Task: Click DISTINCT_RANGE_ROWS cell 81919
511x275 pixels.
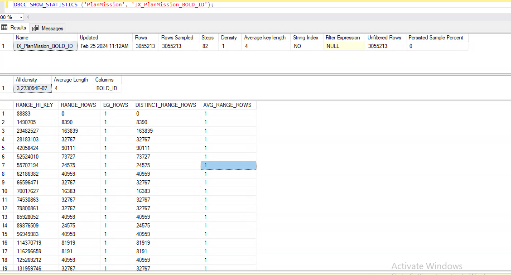Action: pyautogui.click(x=167, y=243)
